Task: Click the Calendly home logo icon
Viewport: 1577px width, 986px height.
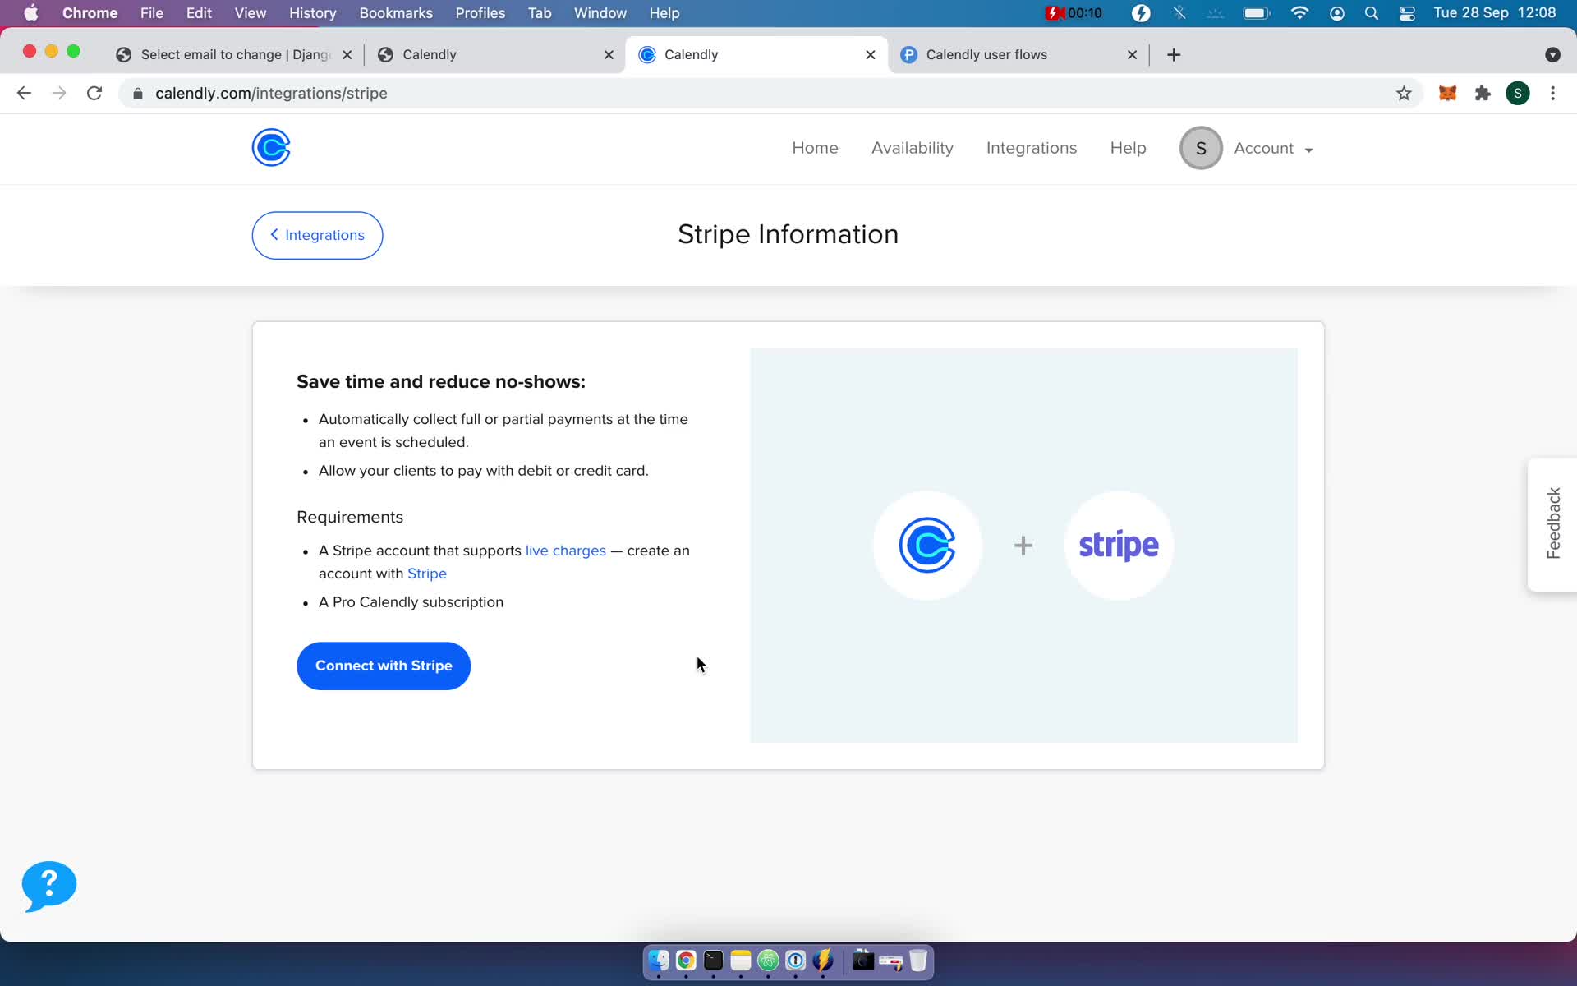Action: pos(271,148)
